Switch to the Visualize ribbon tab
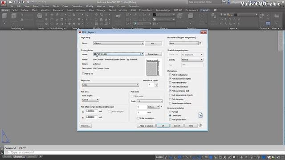Viewport: 285px width, 160px height. click(45, 10)
